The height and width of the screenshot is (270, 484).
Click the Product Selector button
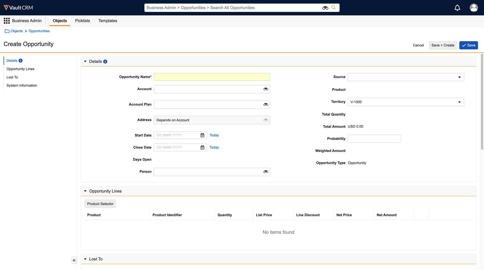point(100,204)
